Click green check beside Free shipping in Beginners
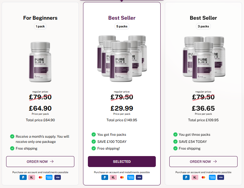 pos(12,148)
